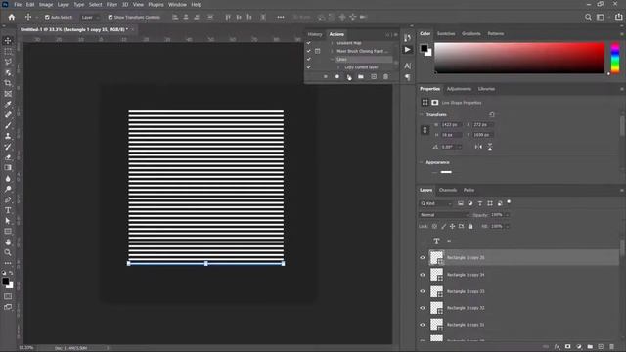Add a layer mask in Layers panel
This screenshot has height=352, width=626.
[567, 347]
